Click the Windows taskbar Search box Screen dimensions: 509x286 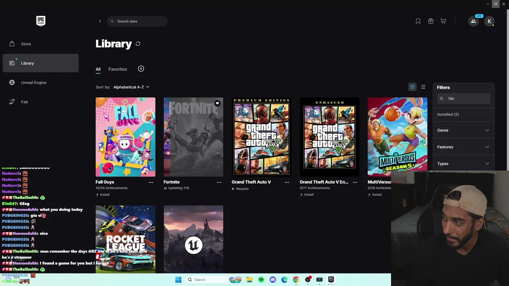(x=214, y=280)
